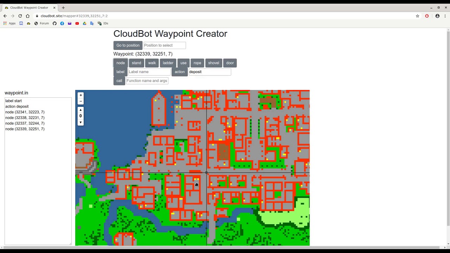This screenshot has height=253, width=450.
Task: Open yellow cloud bookmark icon
Action: pyautogui.click(x=28, y=24)
